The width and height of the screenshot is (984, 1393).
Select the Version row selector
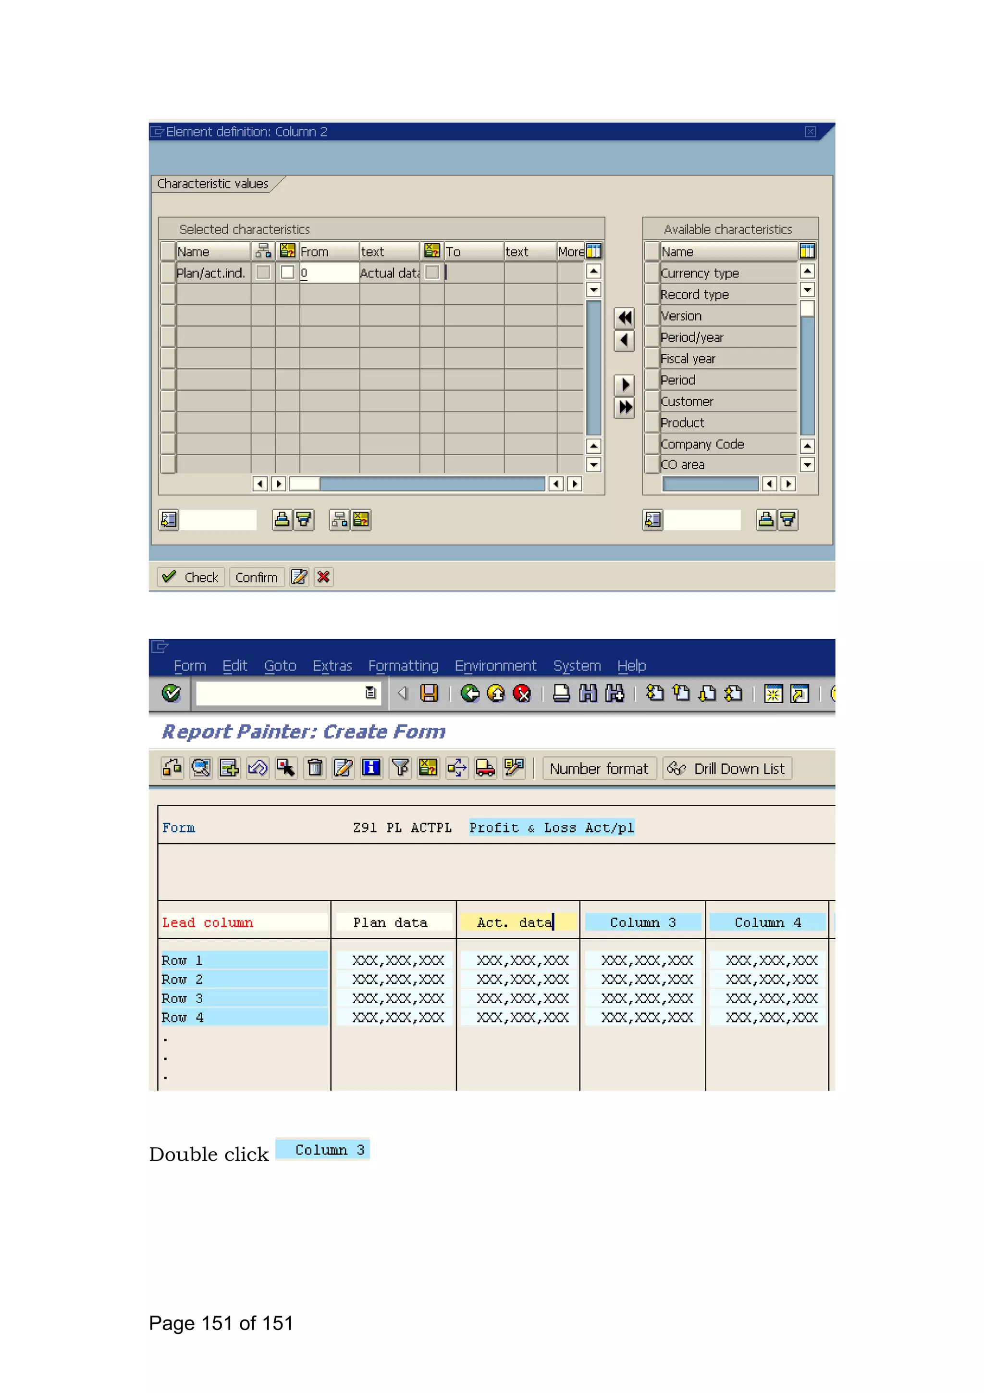click(x=652, y=315)
